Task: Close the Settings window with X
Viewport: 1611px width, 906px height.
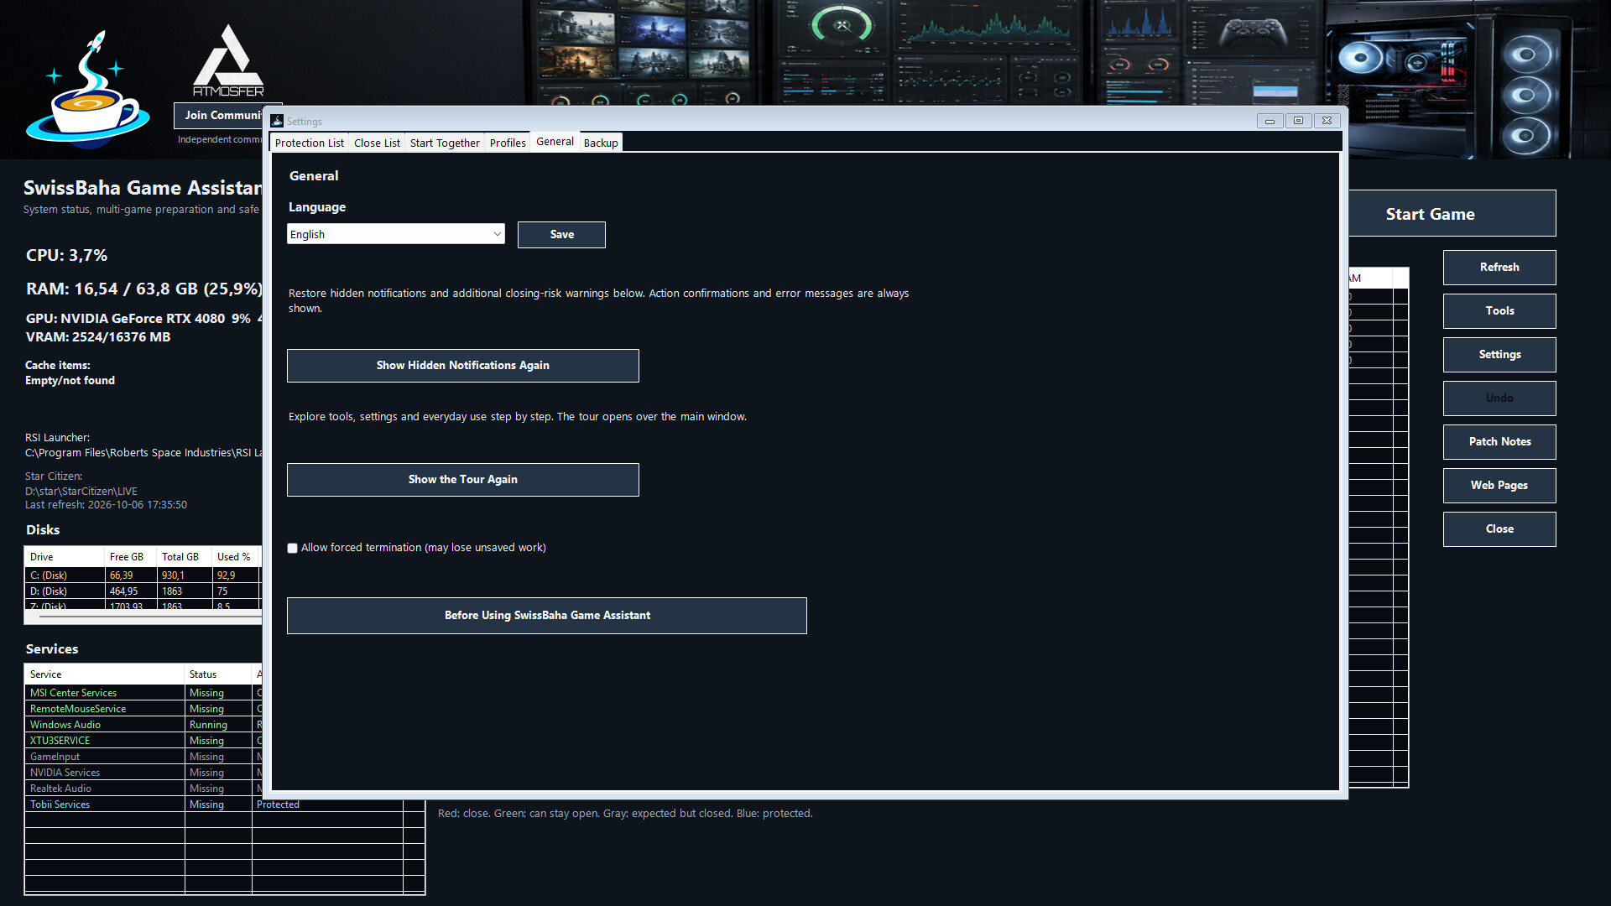Action: [1327, 121]
